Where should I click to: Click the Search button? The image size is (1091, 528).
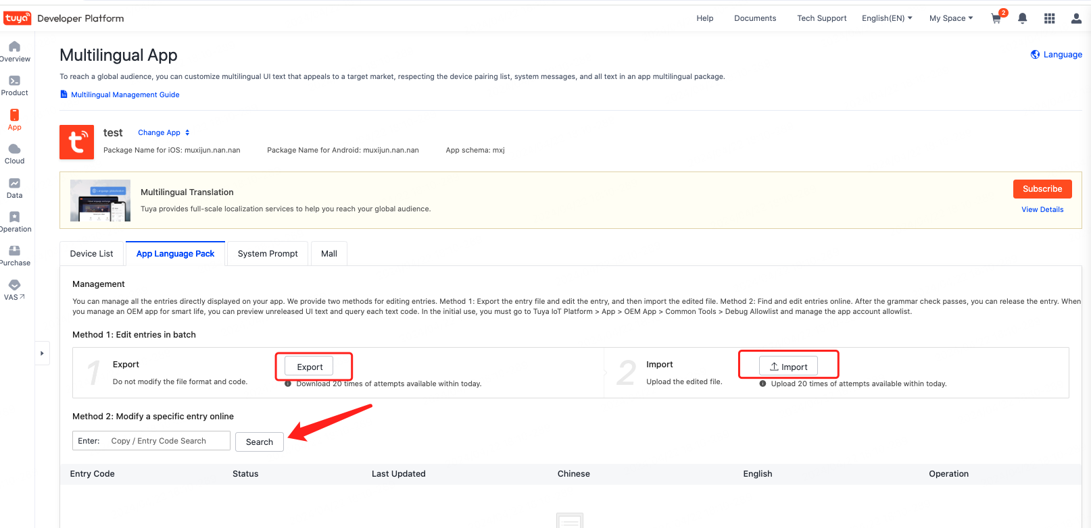[x=260, y=442]
